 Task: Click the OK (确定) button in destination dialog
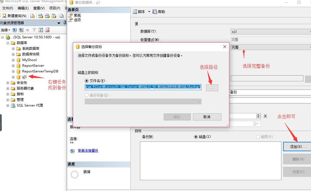pyautogui.click(x=177, y=117)
